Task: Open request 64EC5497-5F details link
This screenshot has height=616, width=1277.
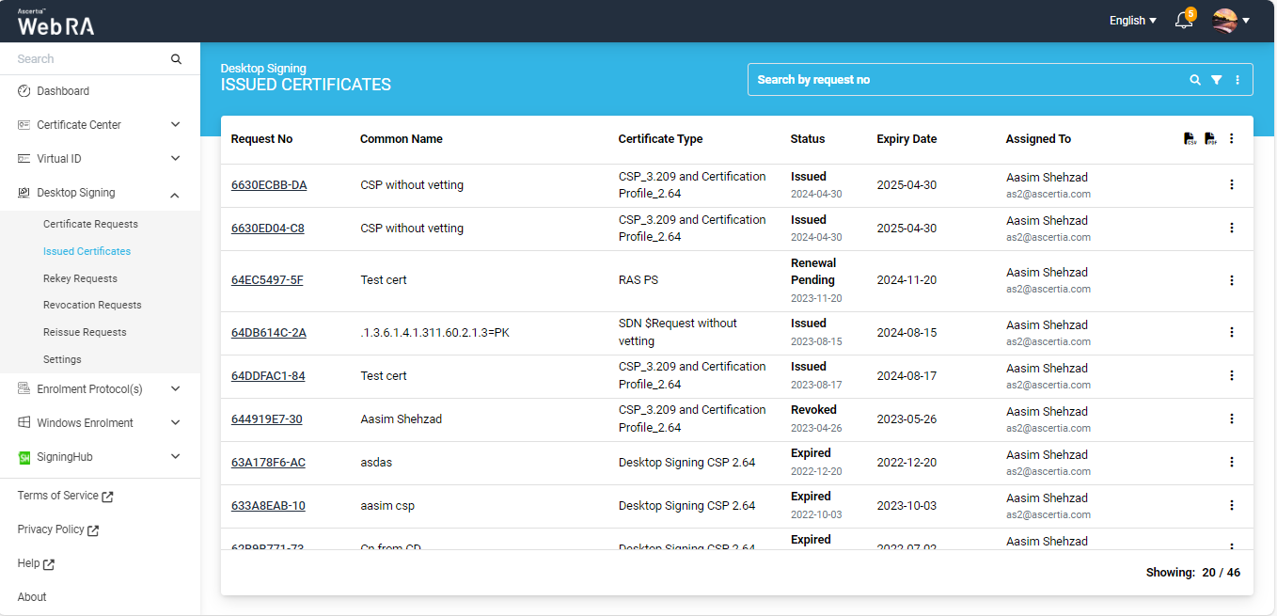Action: (x=267, y=280)
